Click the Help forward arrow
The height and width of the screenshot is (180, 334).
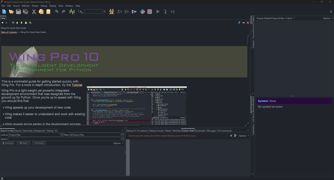point(7,23)
